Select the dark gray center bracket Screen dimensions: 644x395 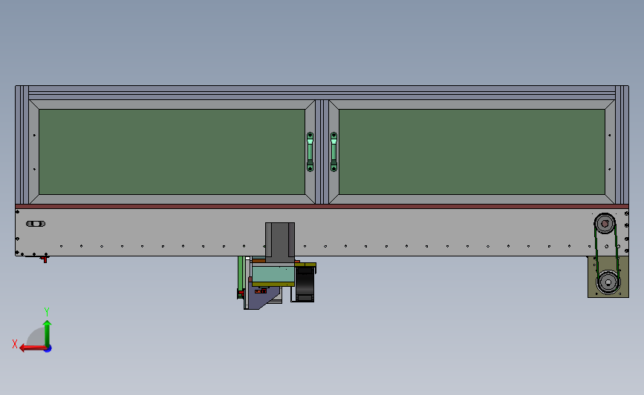pos(280,242)
